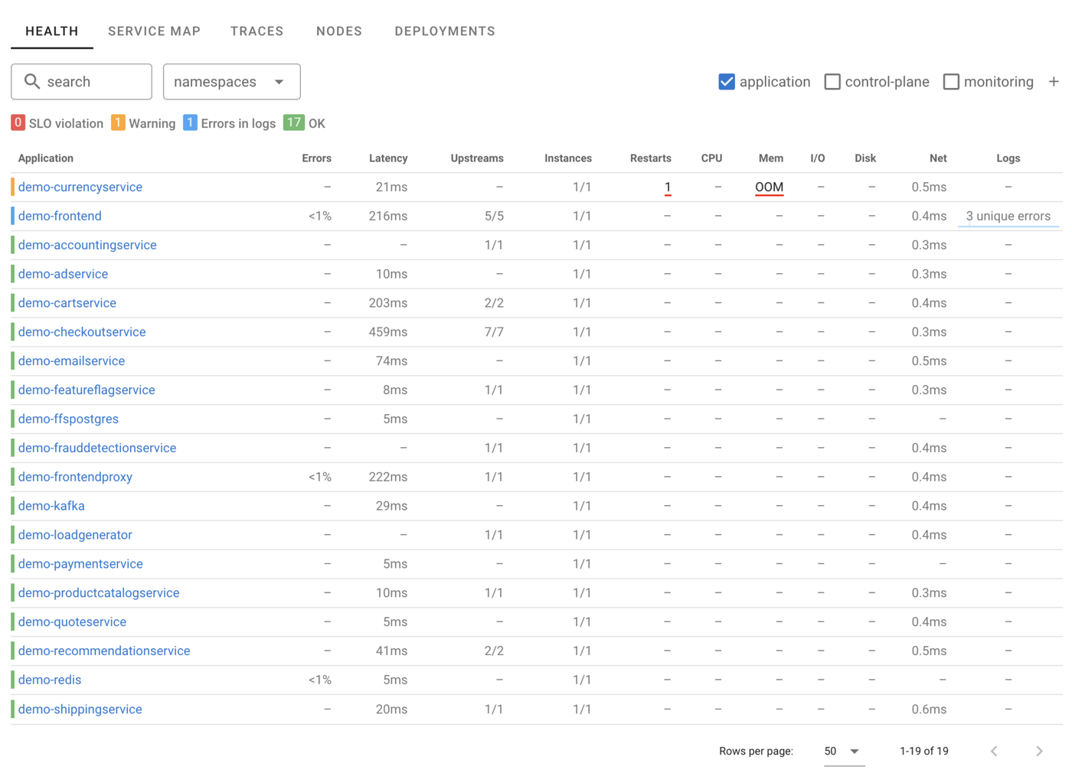Click the OOM memory indicator for demo-currencyservice
This screenshot has width=1072, height=773.
[769, 187]
